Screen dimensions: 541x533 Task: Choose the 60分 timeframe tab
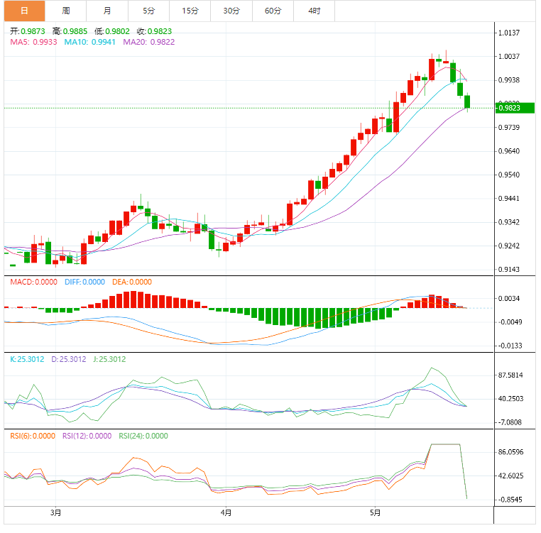(x=273, y=11)
